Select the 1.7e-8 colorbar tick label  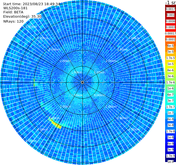171,131
